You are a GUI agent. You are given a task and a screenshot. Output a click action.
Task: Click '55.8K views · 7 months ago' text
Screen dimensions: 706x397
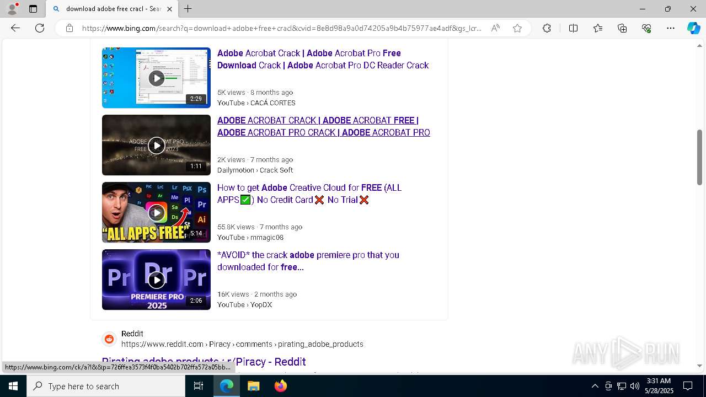[x=260, y=227]
